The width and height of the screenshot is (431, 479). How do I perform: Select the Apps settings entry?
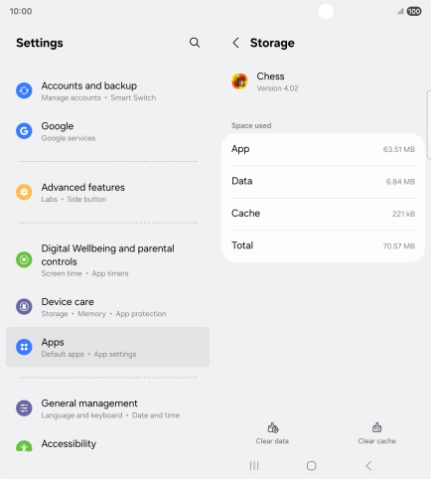coord(107,347)
